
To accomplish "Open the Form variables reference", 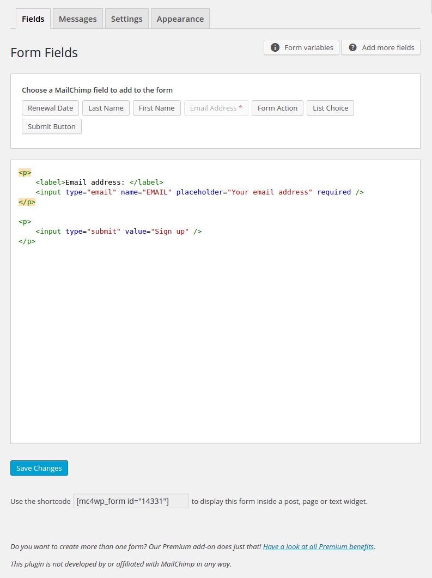I will [x=301, y=47].
